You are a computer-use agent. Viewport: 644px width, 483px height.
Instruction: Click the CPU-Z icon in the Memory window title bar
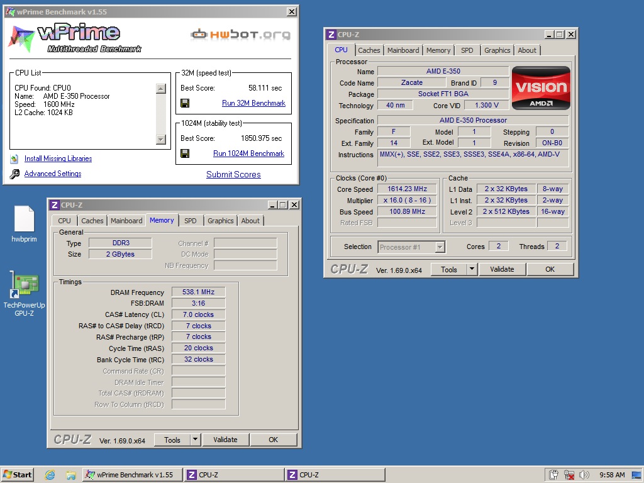[55, 204]
